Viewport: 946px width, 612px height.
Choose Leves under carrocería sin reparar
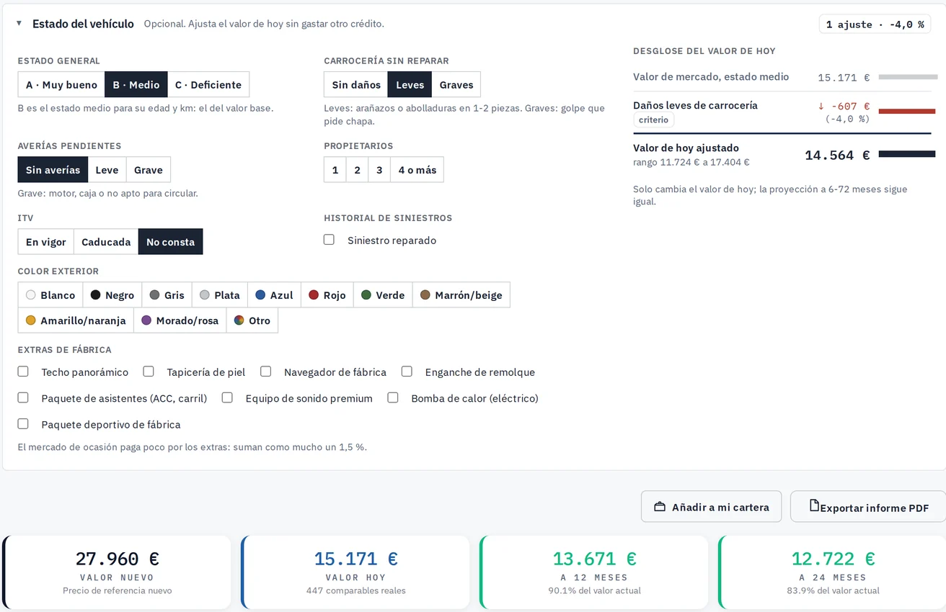(x=410, y=84)
